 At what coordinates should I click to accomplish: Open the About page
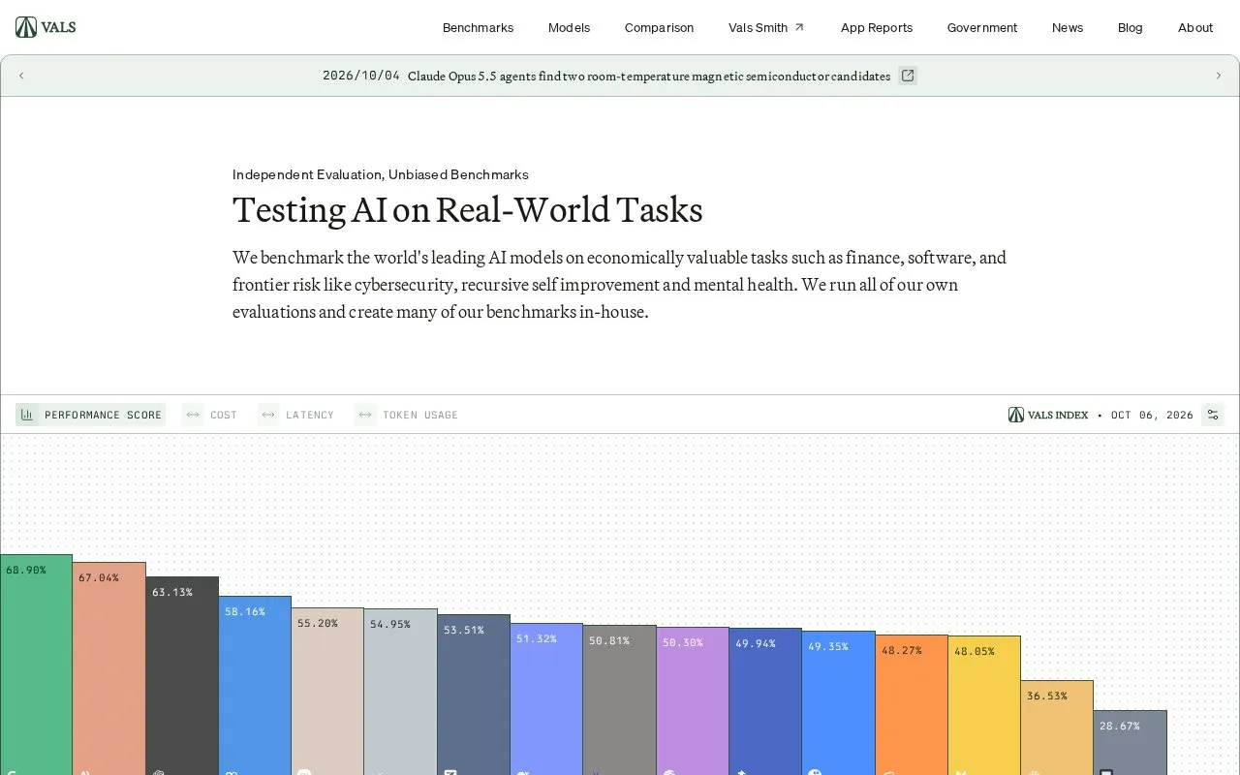(x=1195, y=27)
